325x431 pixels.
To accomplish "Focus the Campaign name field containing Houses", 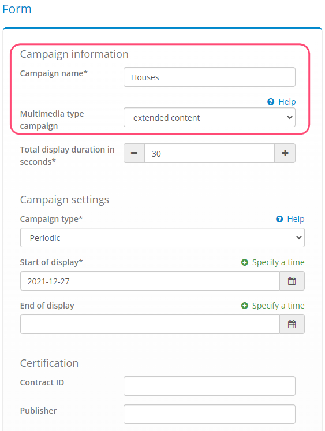I will 210,77.
